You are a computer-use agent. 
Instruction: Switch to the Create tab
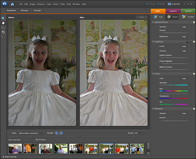(x=173, y=11)
